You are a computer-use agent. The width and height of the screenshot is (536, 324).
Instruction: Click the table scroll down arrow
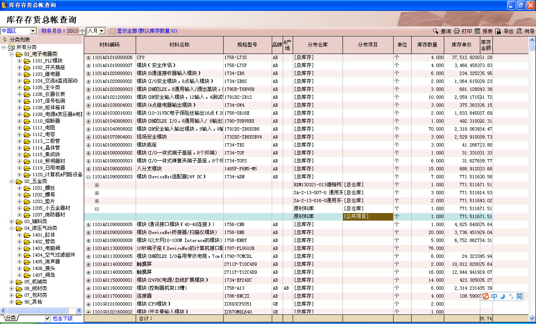532,318
